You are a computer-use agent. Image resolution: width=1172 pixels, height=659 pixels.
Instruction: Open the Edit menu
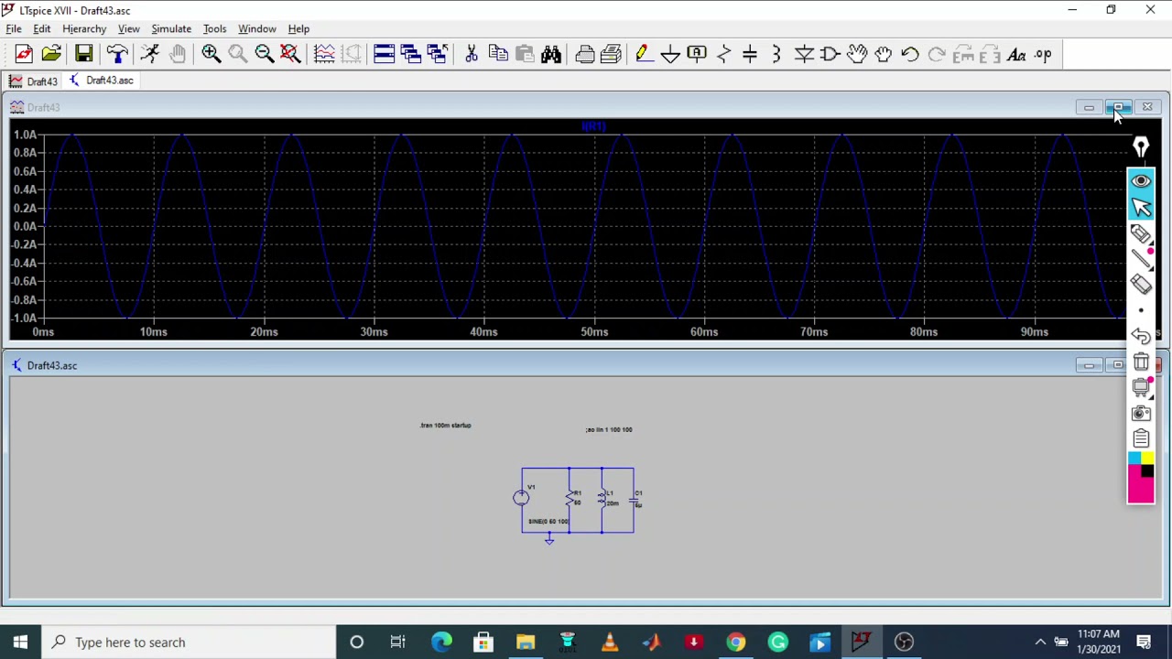click(x=42, y=28)
